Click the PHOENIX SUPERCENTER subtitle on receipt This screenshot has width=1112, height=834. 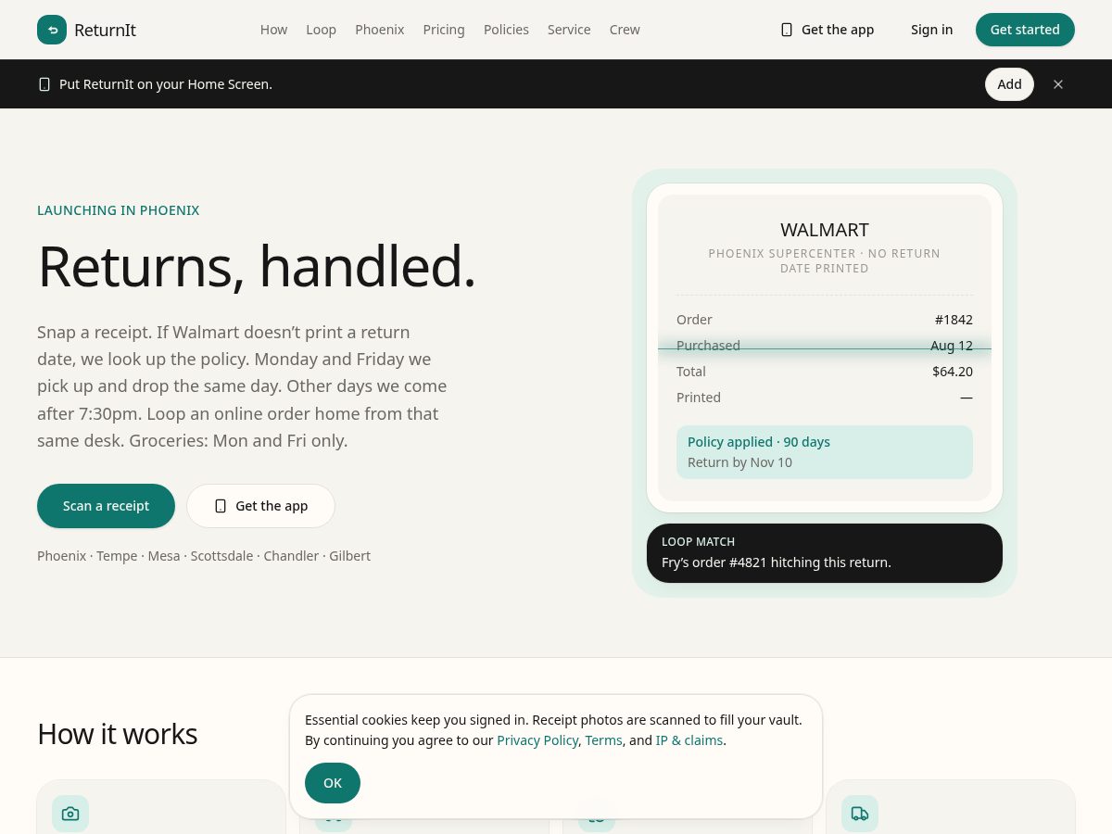coord(825,260)
